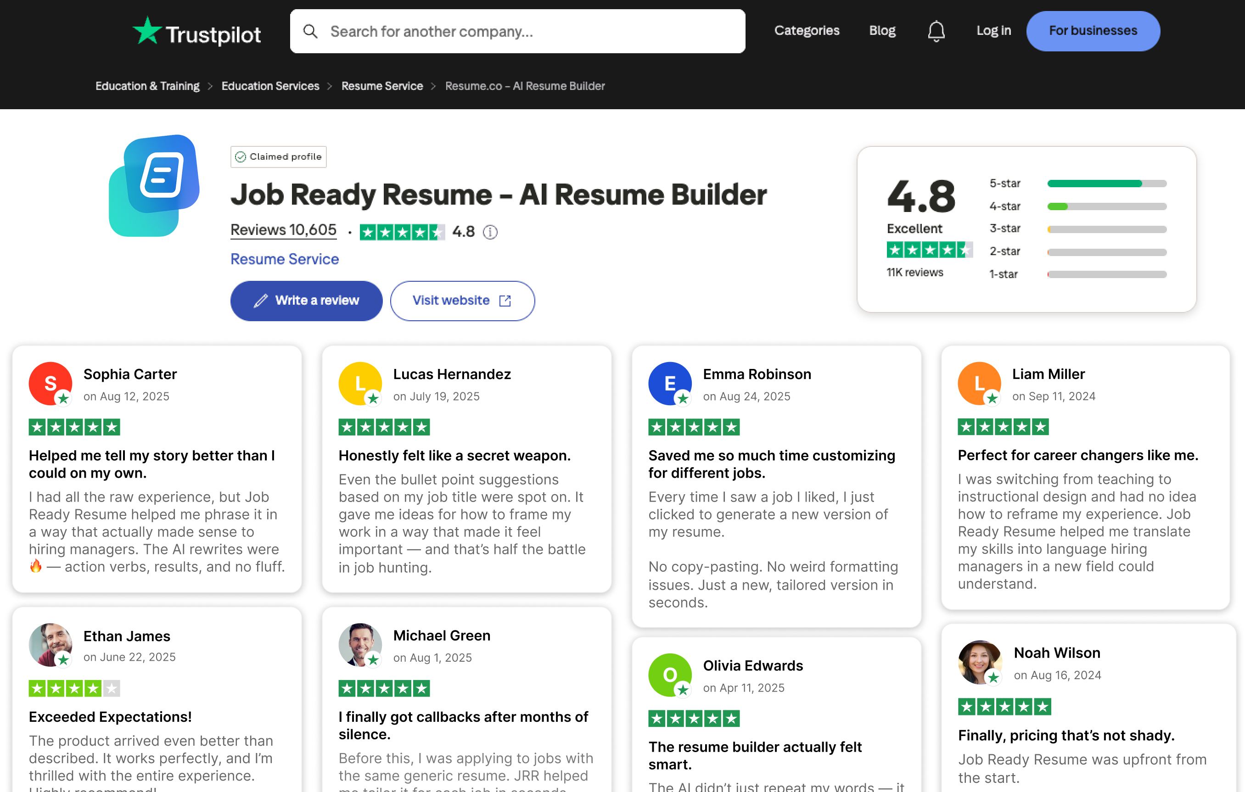Click Log in
Image resolution: width=1245 pixels, height=792 pixels.
click(993, 30)
